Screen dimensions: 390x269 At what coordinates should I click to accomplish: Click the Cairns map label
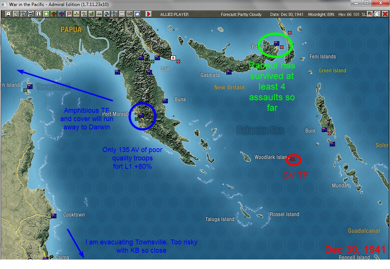point(62,257)
